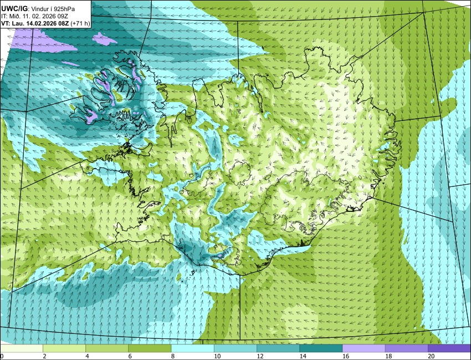Click the legend scale label '10'
471x360 pixels.
point(217,356)
